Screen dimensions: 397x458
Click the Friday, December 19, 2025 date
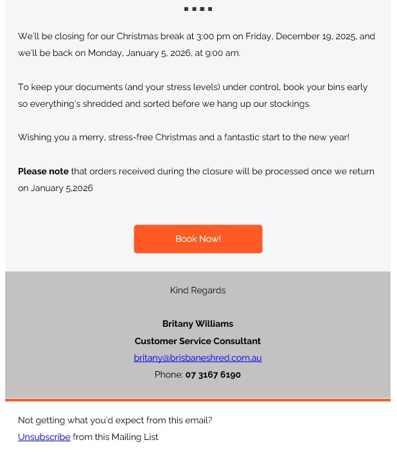[300, 36]
